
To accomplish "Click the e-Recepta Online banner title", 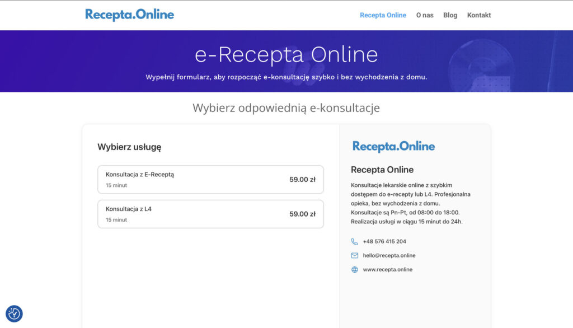I will (286, 54).
